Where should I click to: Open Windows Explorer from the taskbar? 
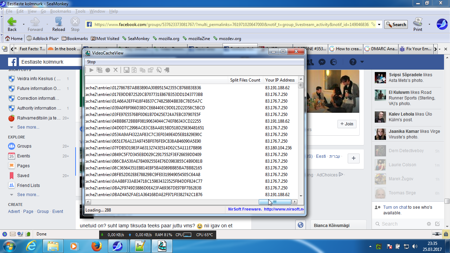click(x=53, y=246)
